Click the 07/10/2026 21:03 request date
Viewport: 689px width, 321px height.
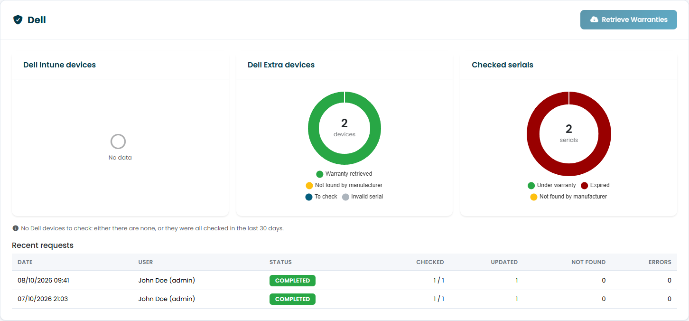pyautogui.click(x=43, y=299)
